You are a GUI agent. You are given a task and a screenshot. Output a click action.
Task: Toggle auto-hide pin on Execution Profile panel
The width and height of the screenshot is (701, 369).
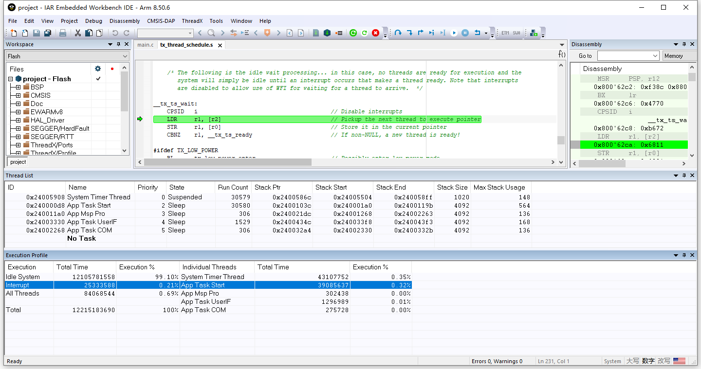point(684,255)
